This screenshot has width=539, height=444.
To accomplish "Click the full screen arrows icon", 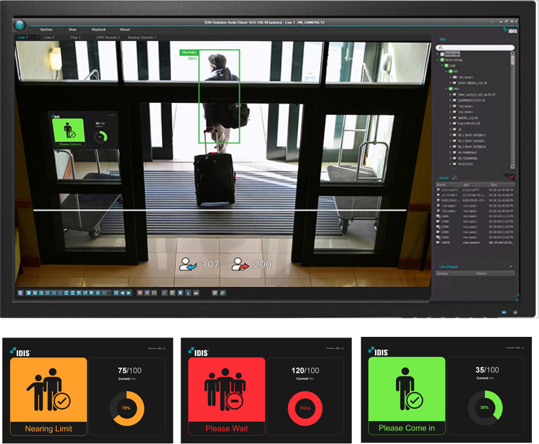I will tap(115, 293).
